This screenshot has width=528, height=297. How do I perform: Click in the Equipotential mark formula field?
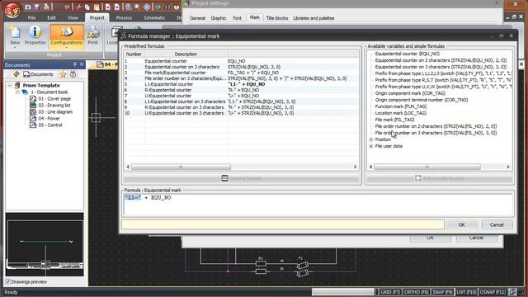318,205
